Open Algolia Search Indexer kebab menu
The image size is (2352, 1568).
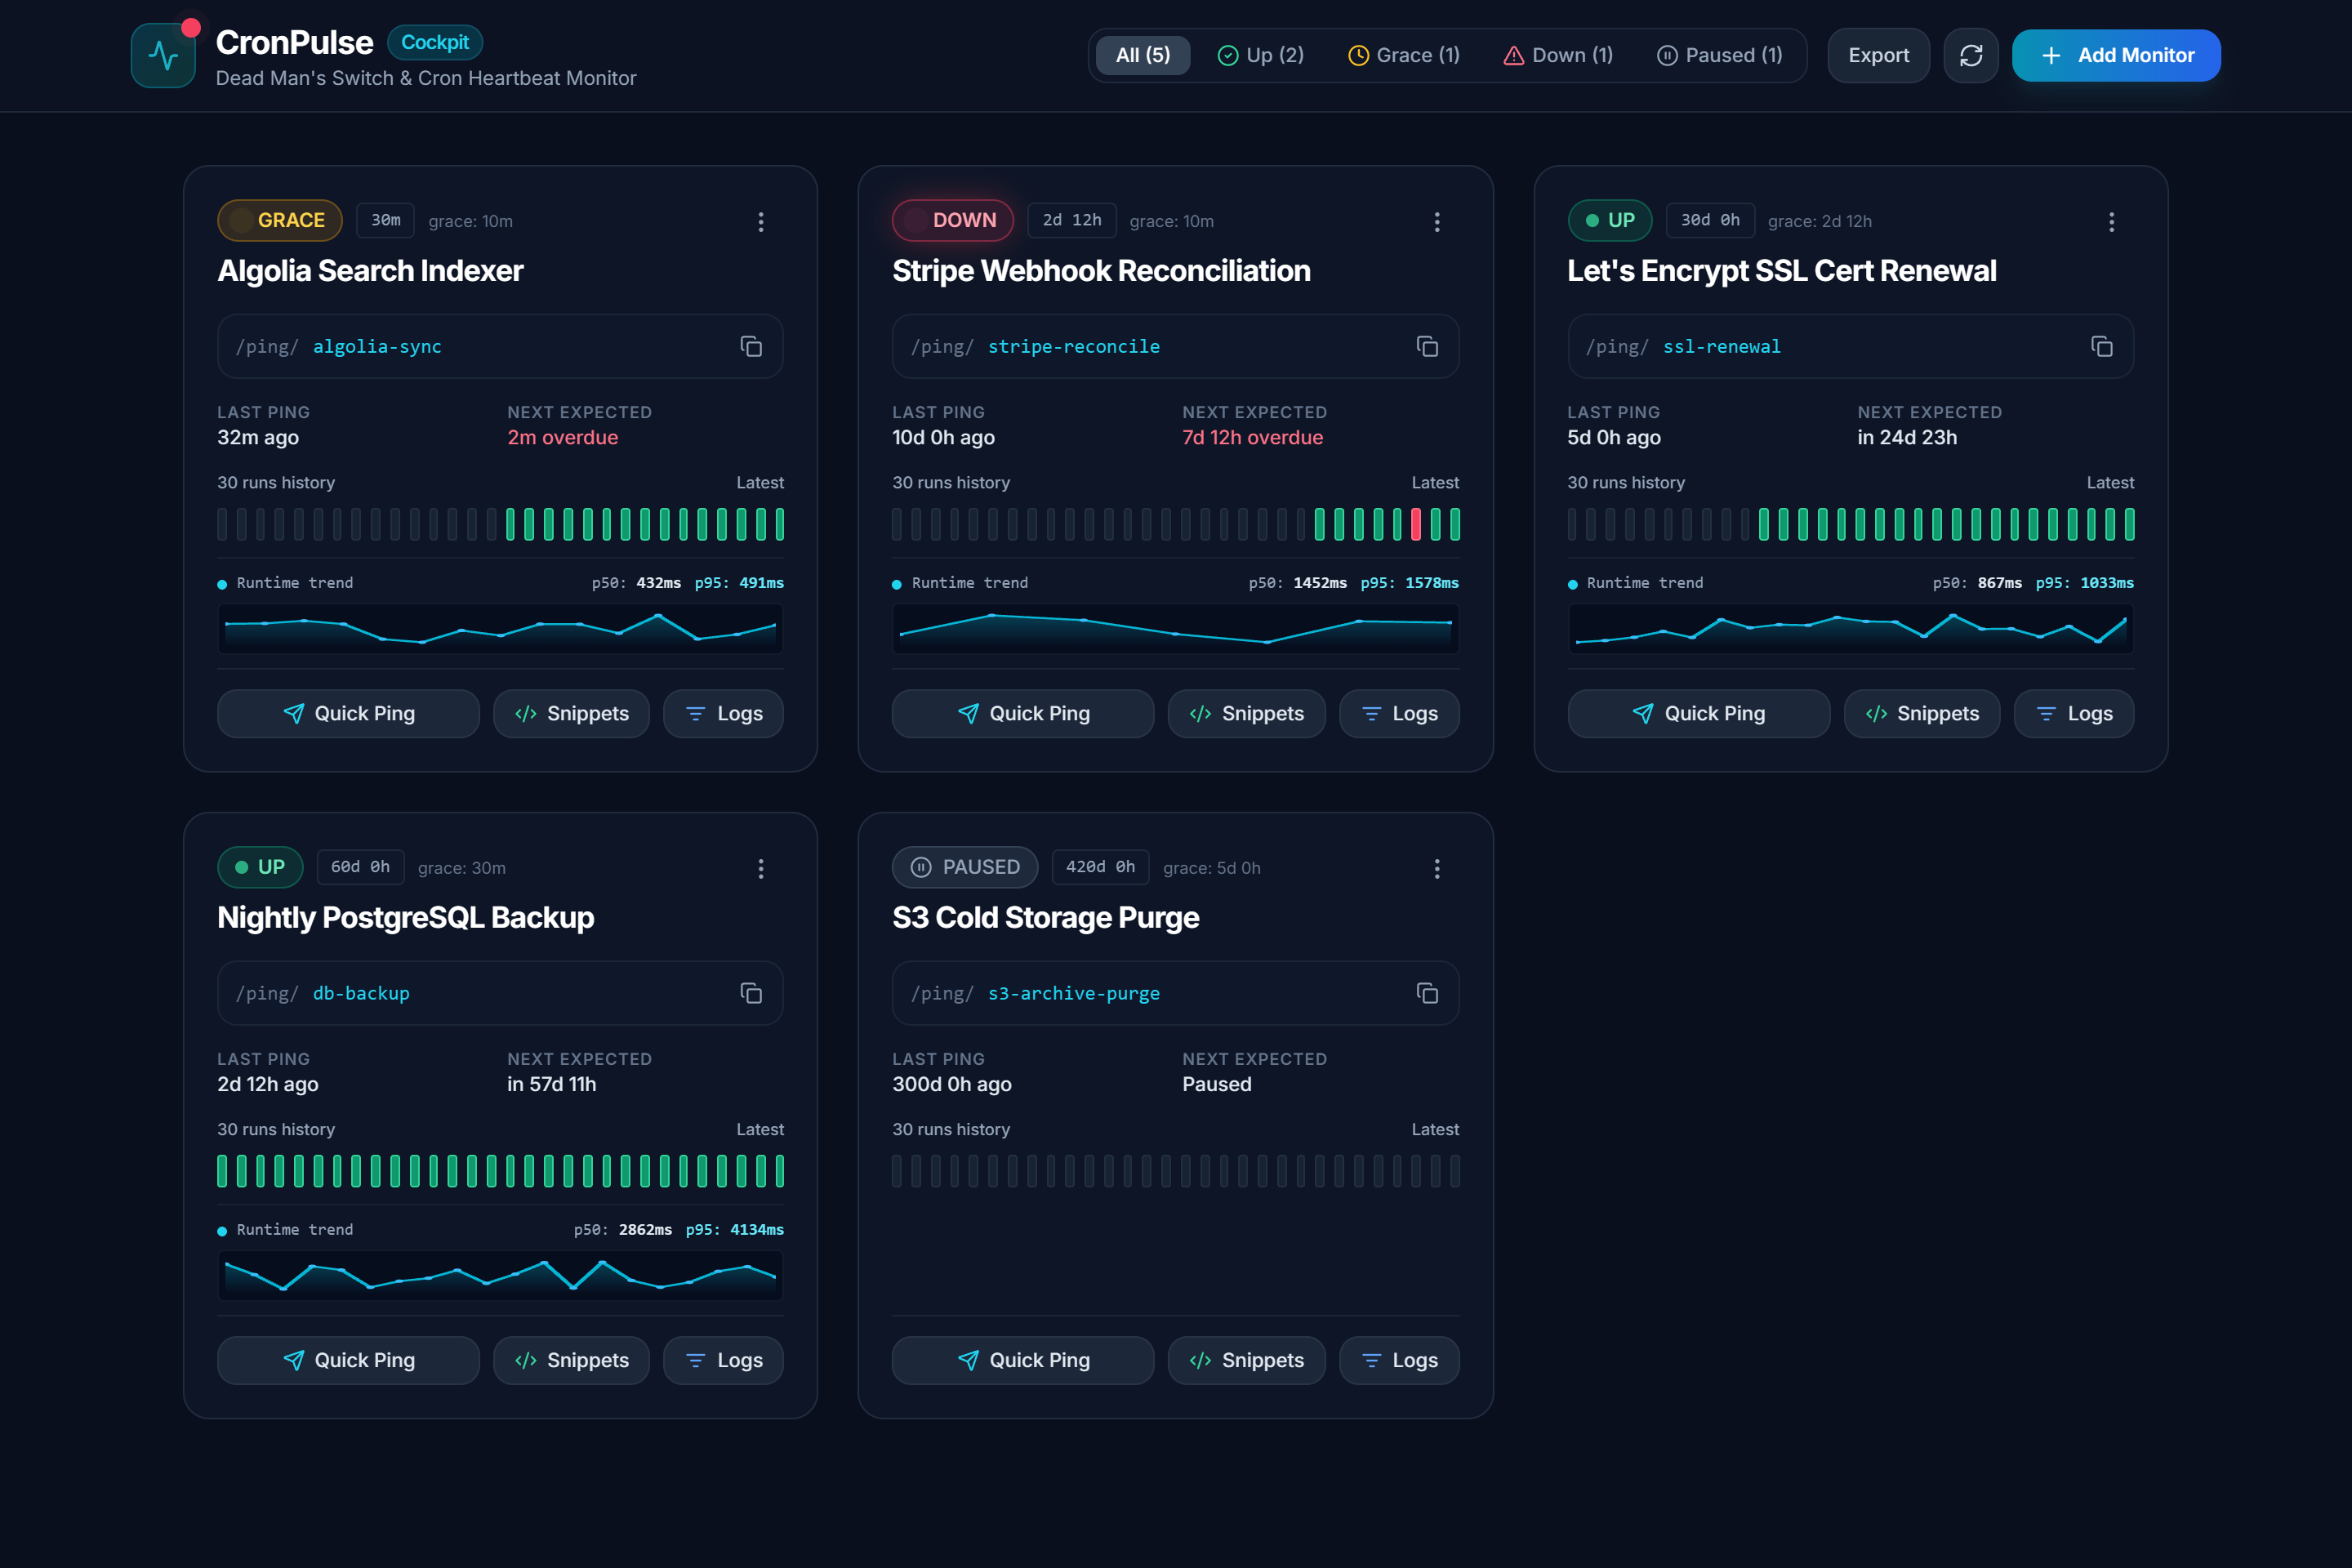tap(761, 221)
